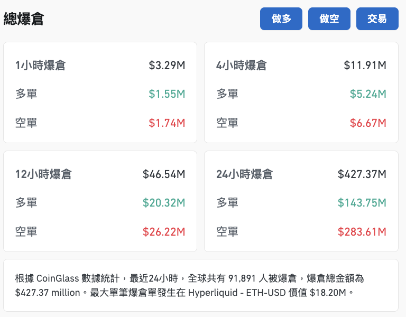Click 空單 label in 4小時爆倉 card
The height and width of the screenshot is (317, 406).
coord(227,123)
